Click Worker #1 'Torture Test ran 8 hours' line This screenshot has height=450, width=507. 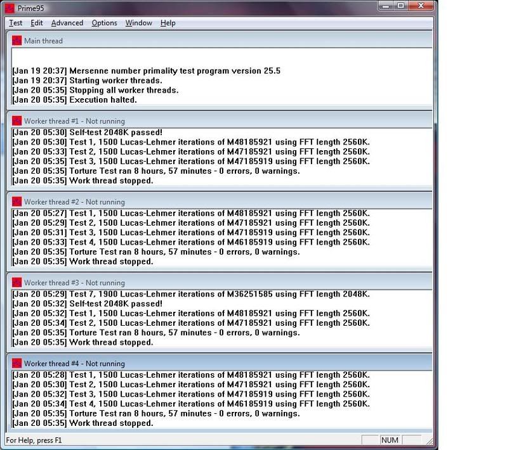click(x=156, y=171)
